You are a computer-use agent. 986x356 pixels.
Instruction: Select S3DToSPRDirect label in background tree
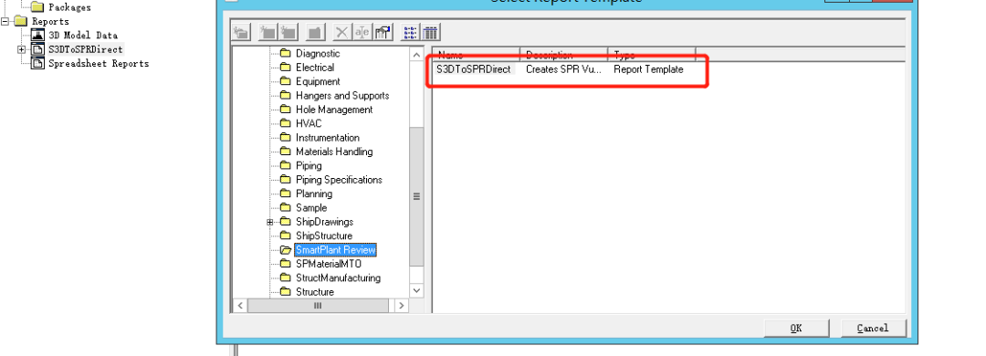[x=86, y=49]
